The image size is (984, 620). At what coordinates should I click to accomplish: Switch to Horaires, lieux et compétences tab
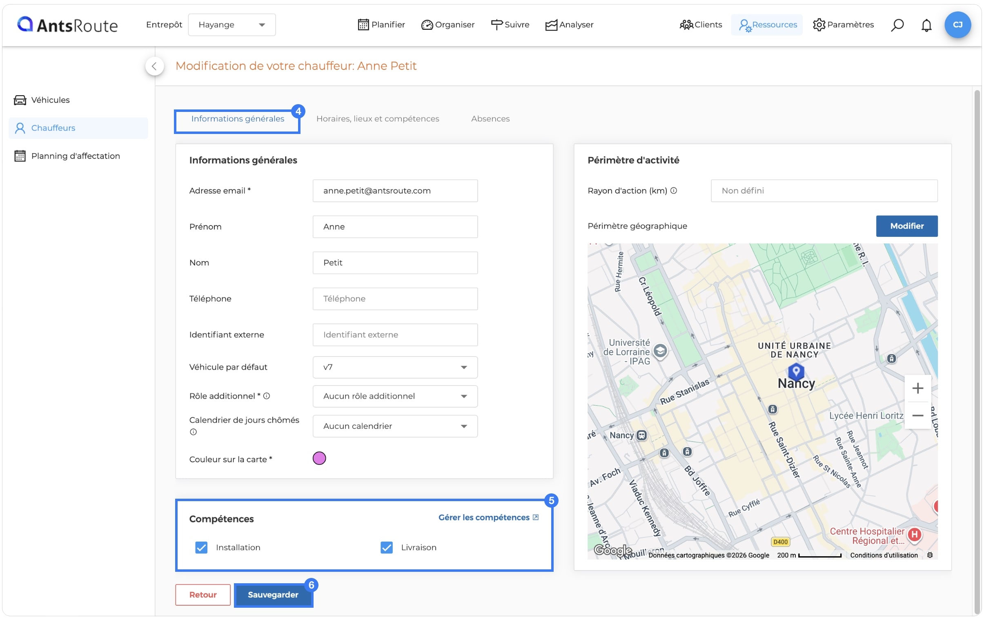[378, 119]
